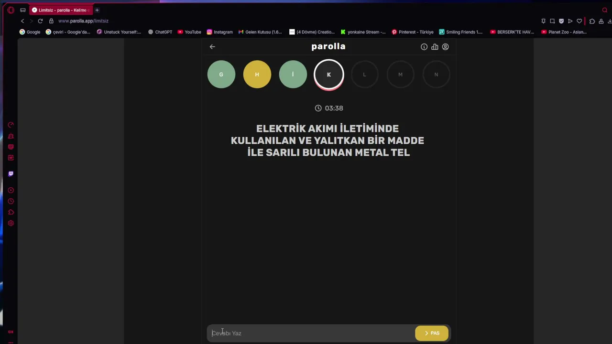612x344 pixels.
Task: Go back with the parolla page arrow
Action: click(x=212, y=47)
